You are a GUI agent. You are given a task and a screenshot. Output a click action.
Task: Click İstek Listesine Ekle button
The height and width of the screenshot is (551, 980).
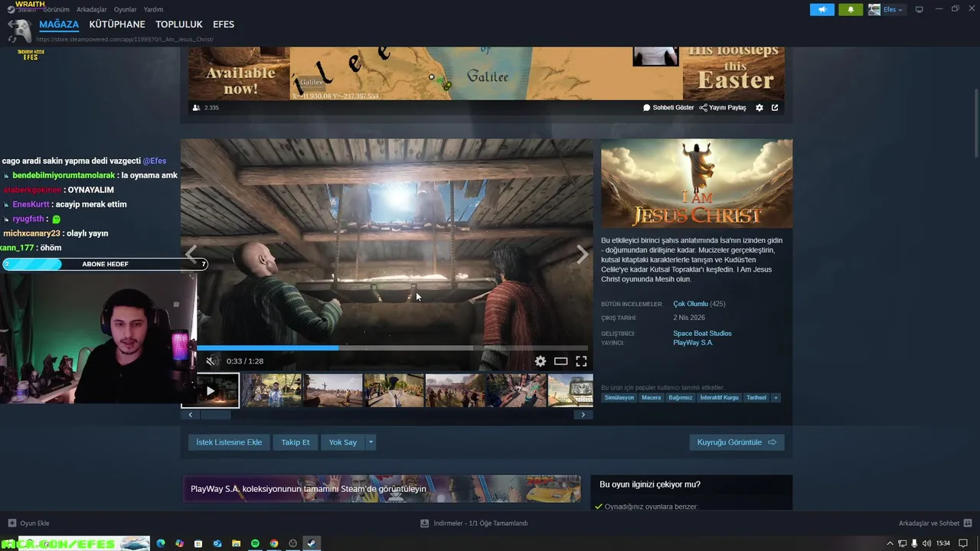tap(229, 442)
